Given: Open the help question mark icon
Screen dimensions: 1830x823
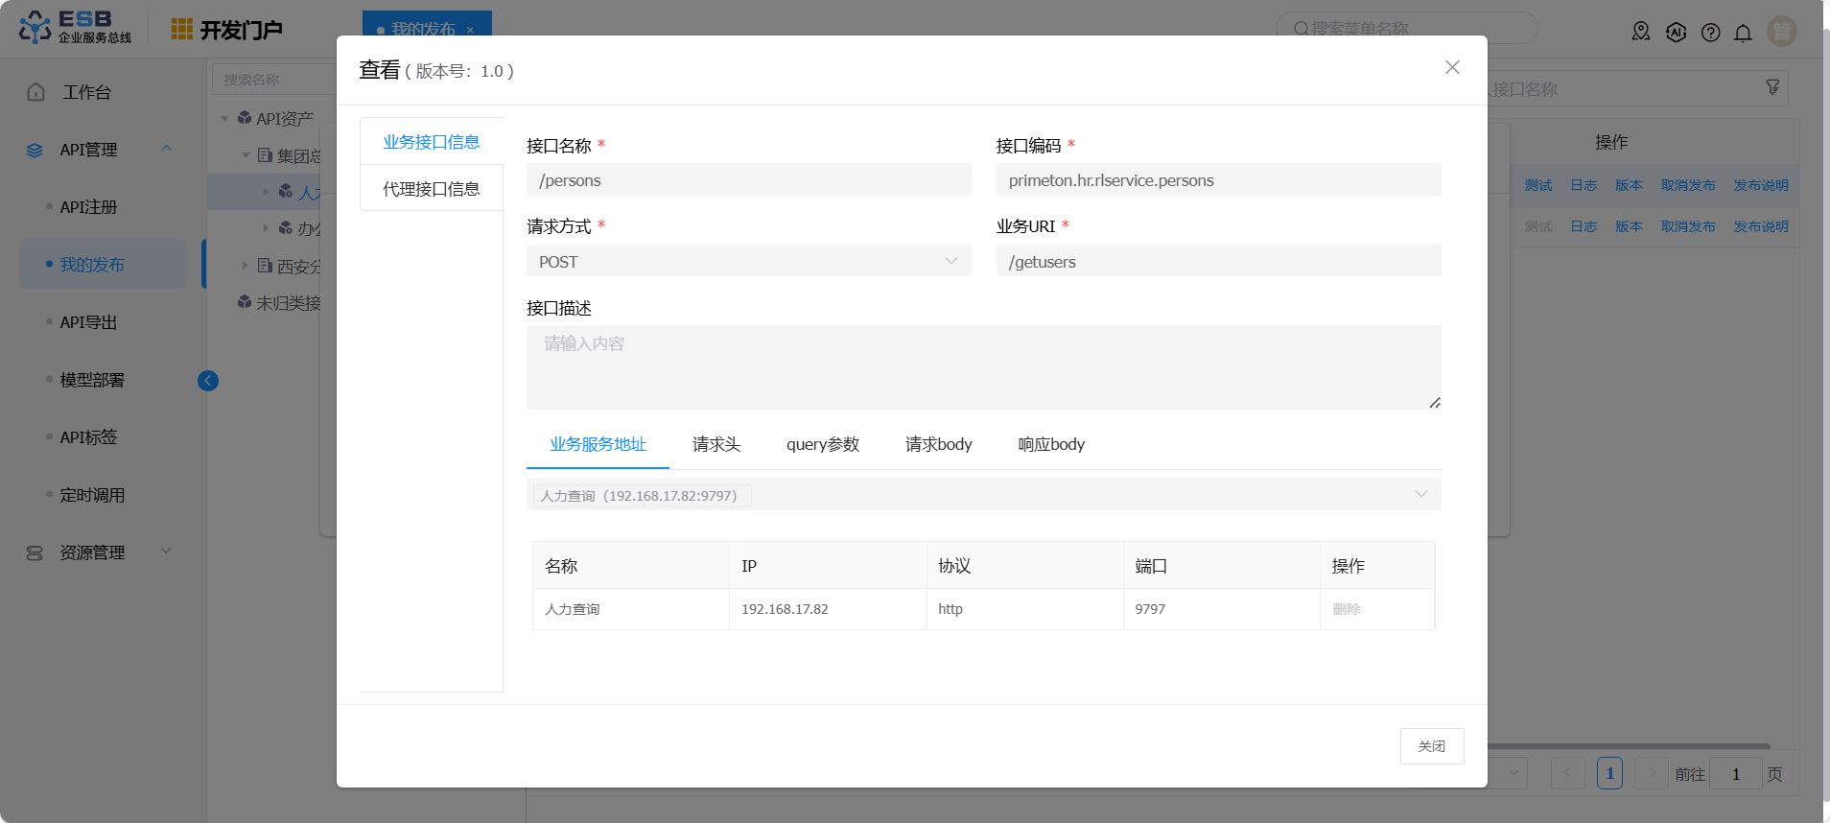Looking at the screenshot, I should [x=1710, y=33].
